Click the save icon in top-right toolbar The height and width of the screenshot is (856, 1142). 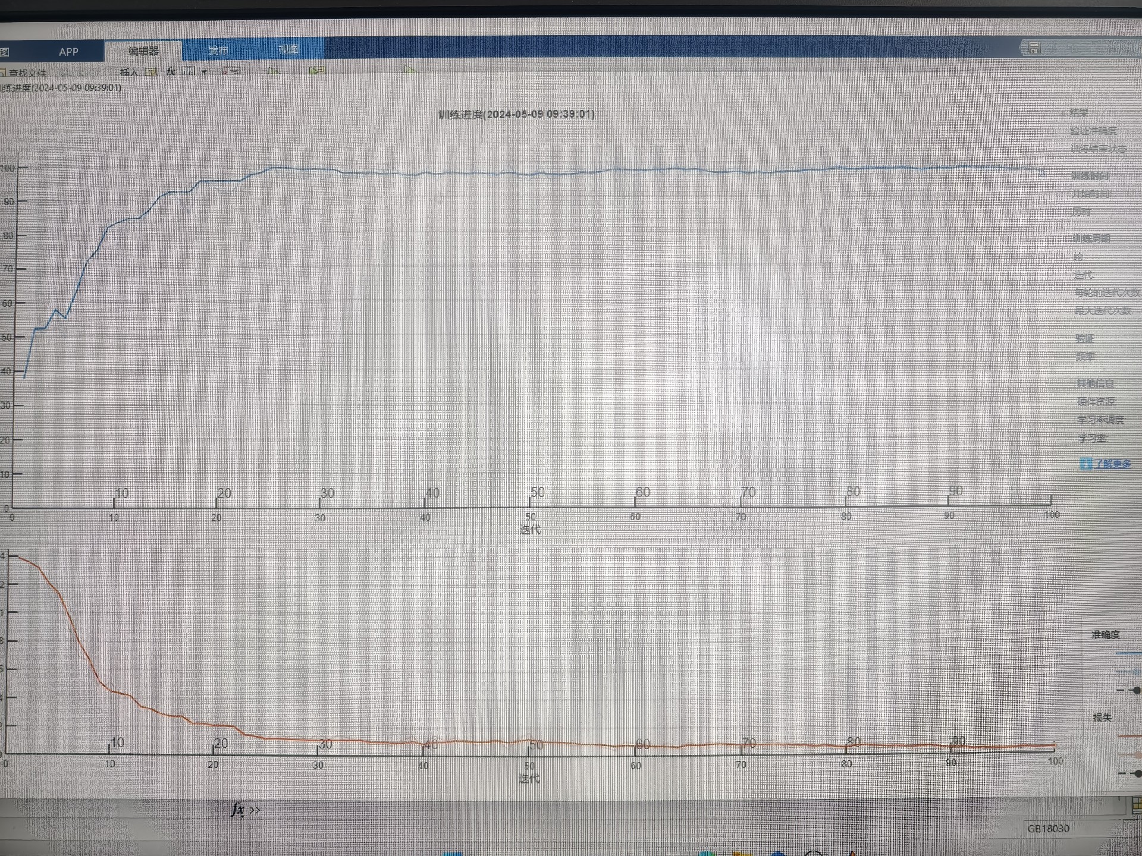coord(1034,48)
